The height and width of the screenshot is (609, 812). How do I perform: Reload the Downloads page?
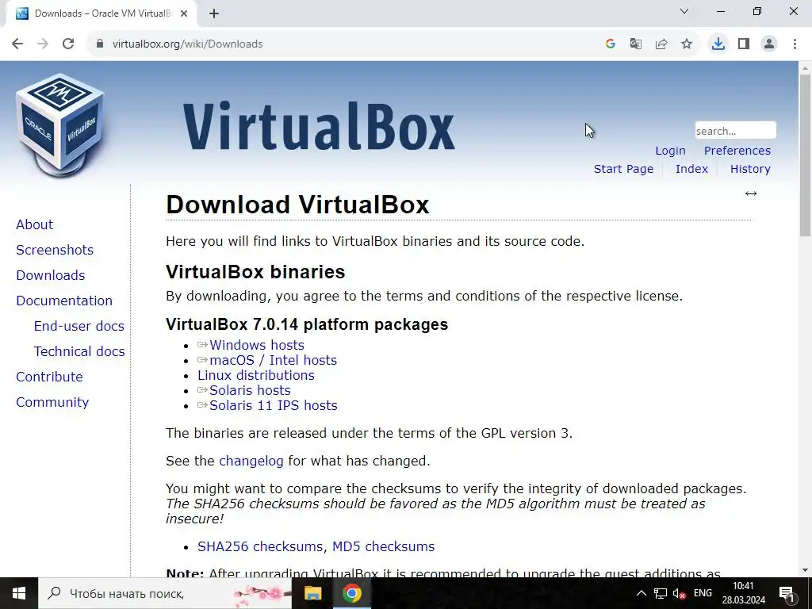68,44
